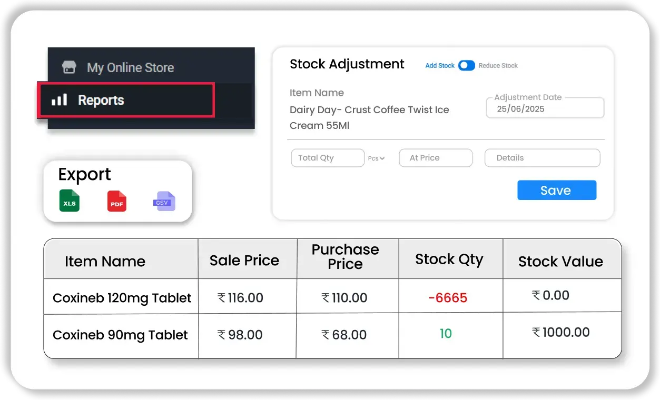Viewport: 660px width, 400px height.
Task: Click the Details input field
Action: (542, 158)
